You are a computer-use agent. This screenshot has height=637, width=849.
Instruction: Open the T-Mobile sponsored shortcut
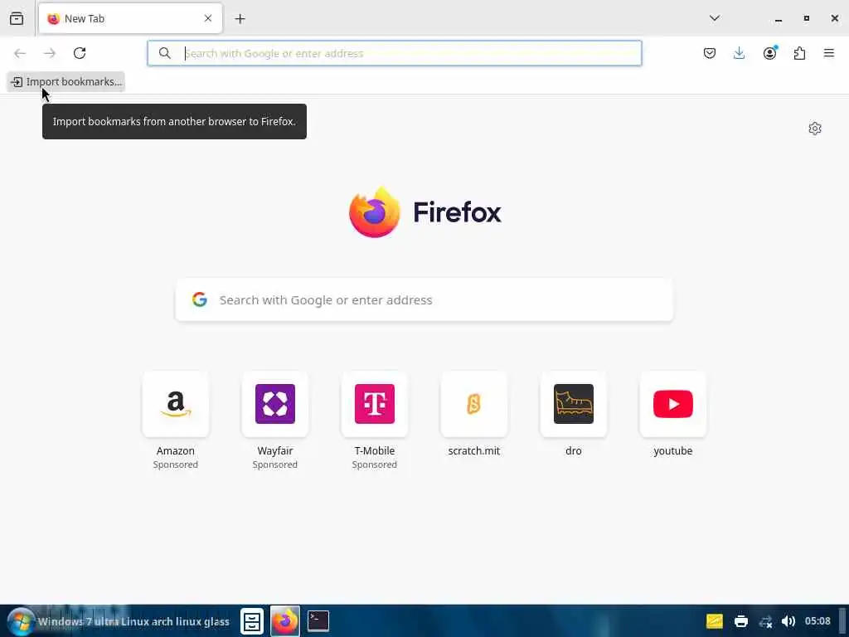[x=375, y=404]
